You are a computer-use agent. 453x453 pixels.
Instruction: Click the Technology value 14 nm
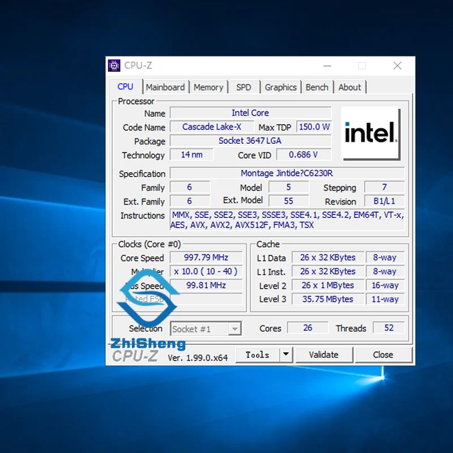tap(191, 155)
